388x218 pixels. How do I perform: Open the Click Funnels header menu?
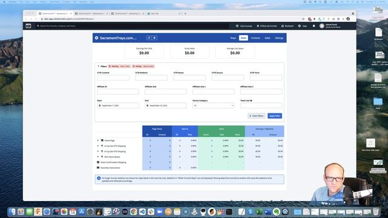(244, 26)
